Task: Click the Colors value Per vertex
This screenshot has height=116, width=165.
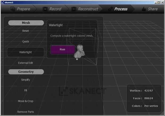Action: 151,106
